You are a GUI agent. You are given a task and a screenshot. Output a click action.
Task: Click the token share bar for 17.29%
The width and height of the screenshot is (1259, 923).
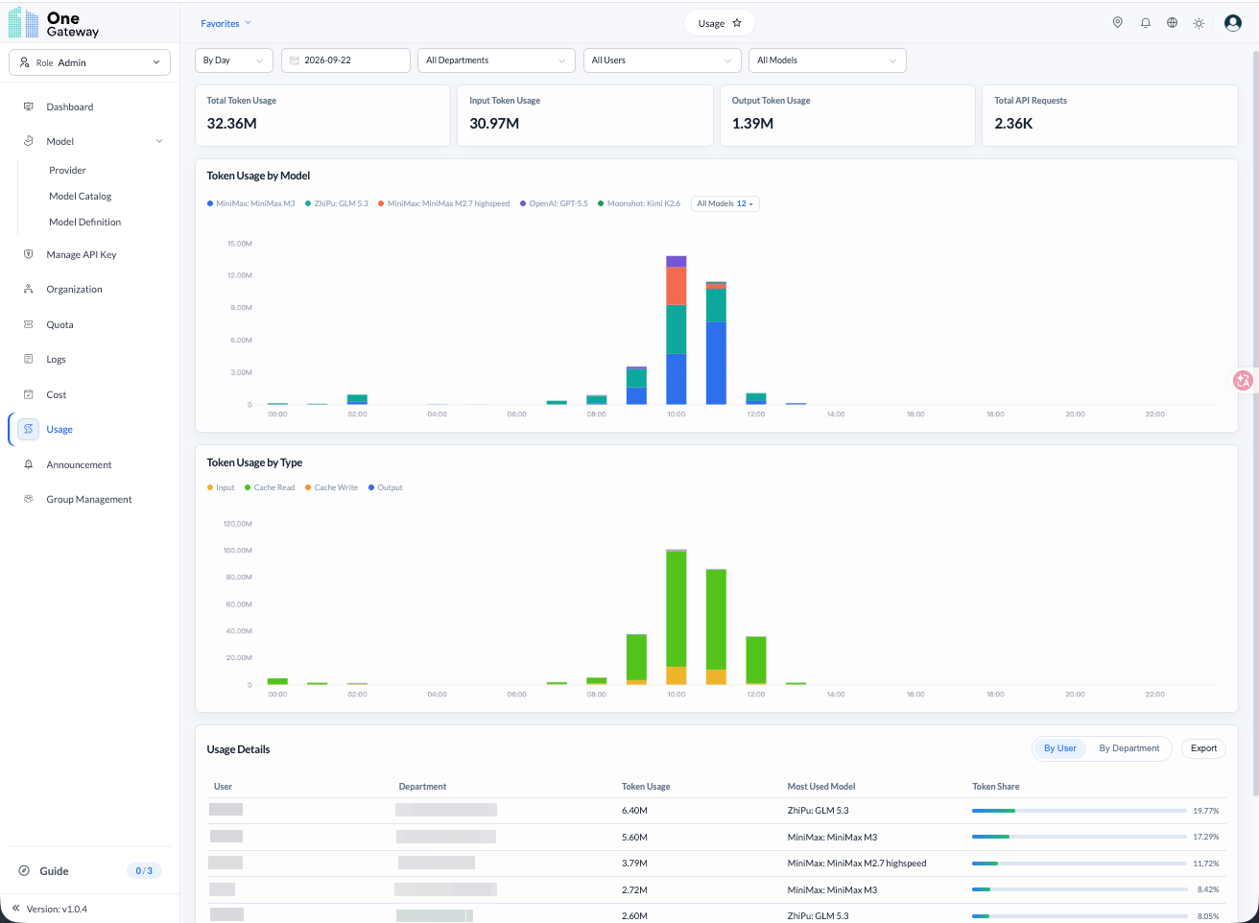pos(1080,837)
